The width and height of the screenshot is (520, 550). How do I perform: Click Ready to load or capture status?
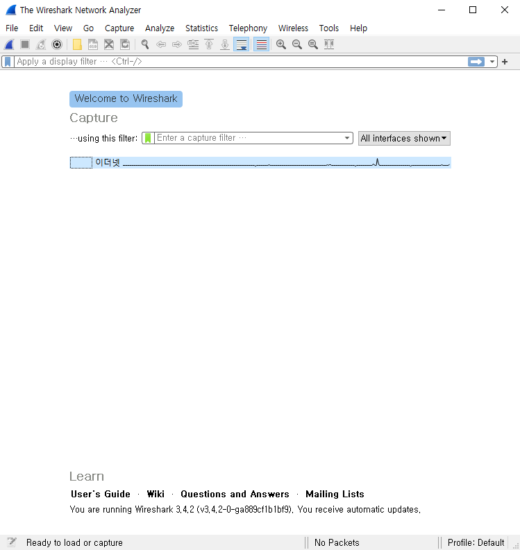point(74,542)
